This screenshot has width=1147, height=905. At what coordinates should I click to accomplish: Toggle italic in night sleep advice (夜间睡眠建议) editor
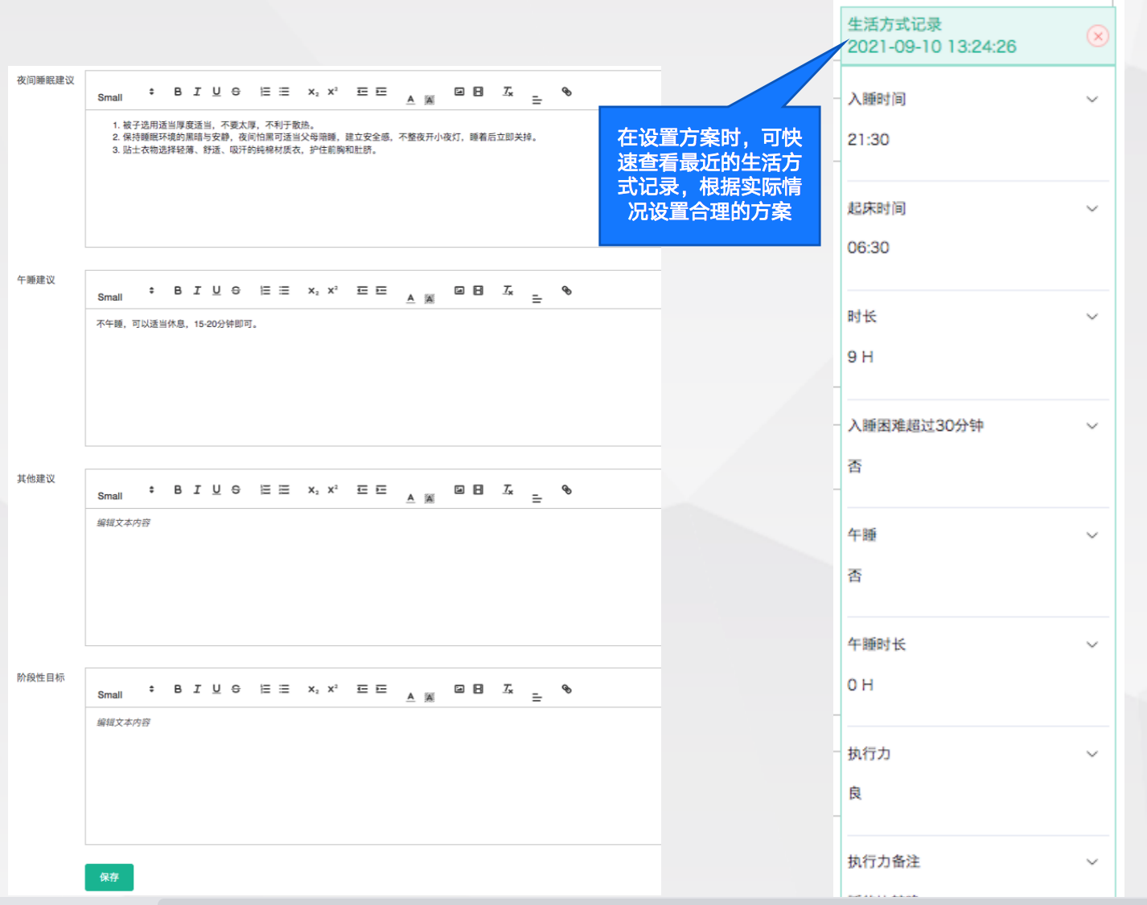click(197, 92)
